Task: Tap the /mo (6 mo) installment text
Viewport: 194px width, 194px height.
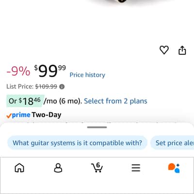Action: tap(63, 101)
